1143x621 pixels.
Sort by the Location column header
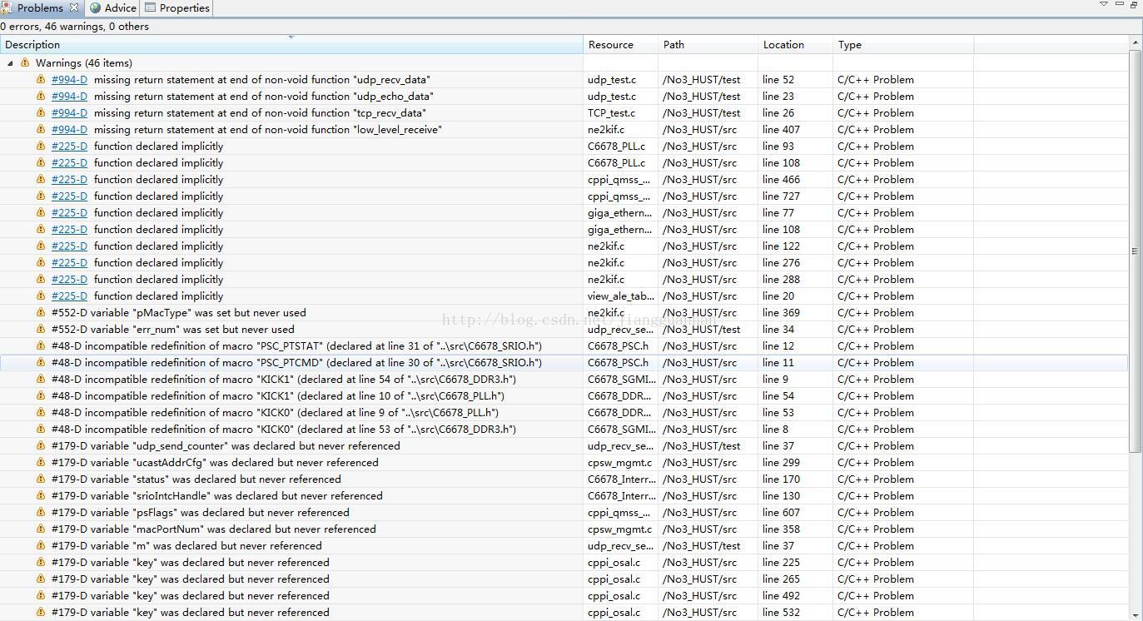(796, 45)
